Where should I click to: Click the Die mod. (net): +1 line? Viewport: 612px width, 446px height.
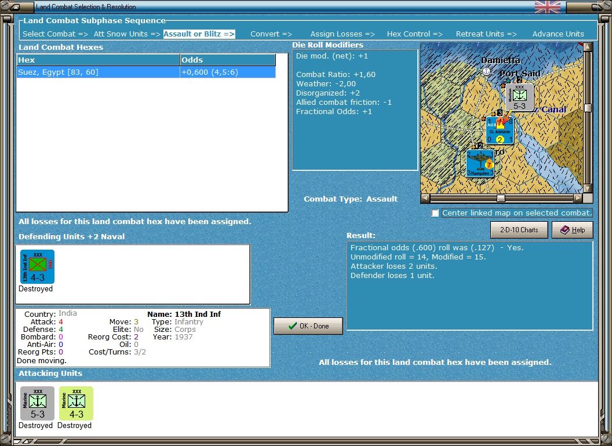click(331, 56)
